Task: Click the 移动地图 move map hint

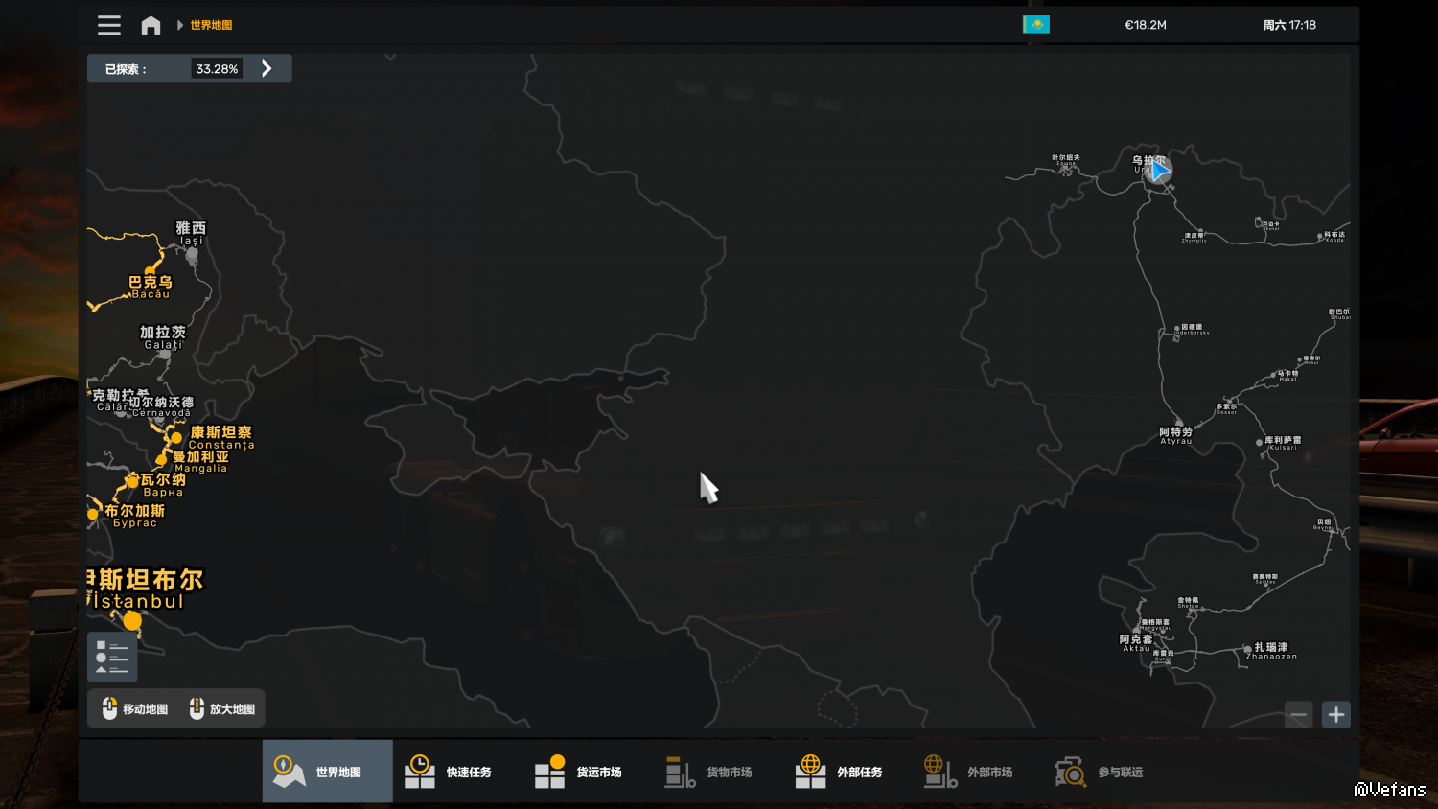Action: pyautogui.click(x=134, y=709)
